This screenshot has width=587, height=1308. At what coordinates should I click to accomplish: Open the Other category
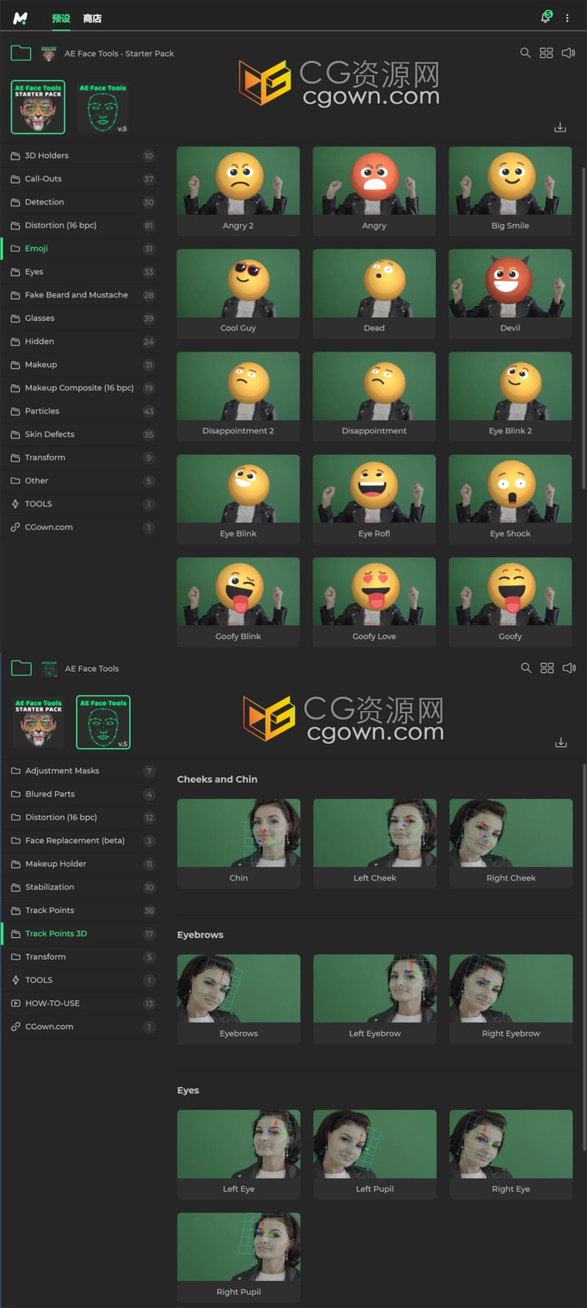tap(79, 481)
